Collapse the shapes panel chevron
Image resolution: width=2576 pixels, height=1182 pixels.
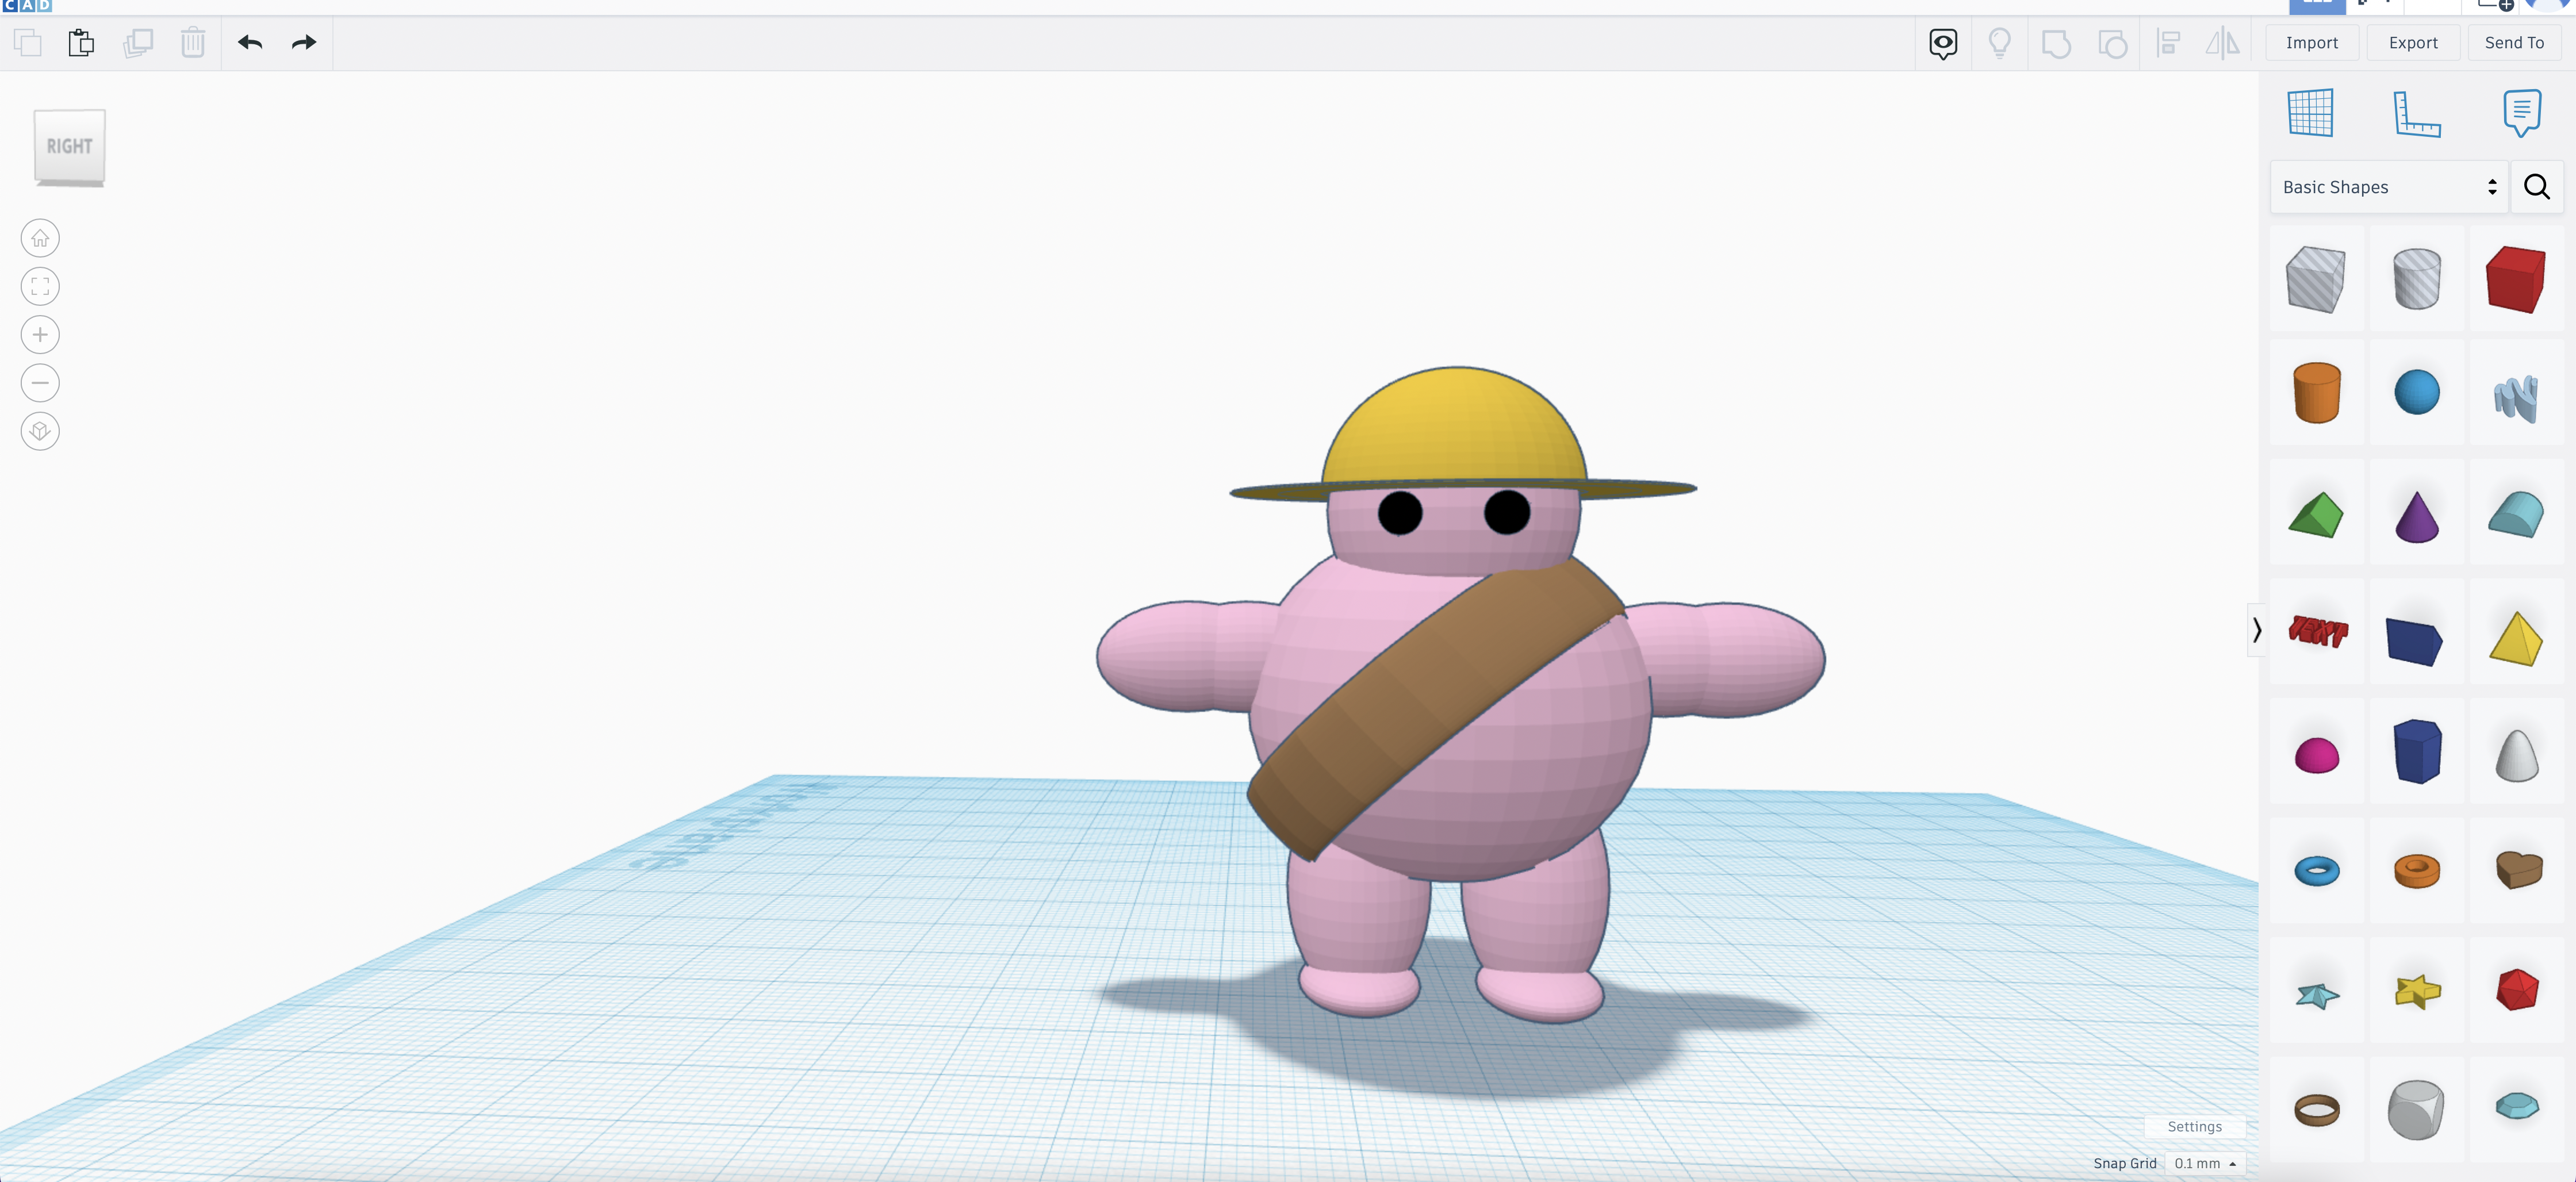2256,630
